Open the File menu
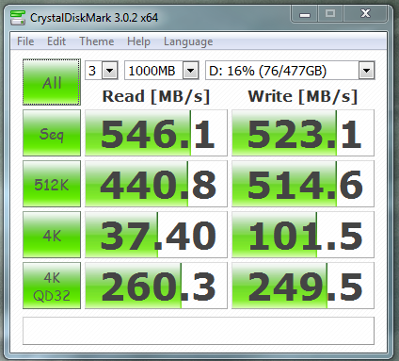The image size is (399, 361). [25, 41]
